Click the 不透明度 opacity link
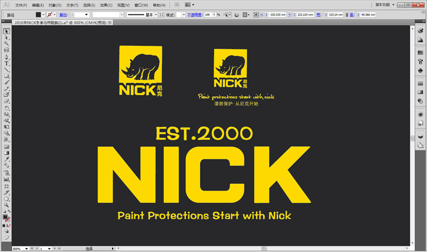This screenshot has width=427, height=252. click(x=195, y=15)
